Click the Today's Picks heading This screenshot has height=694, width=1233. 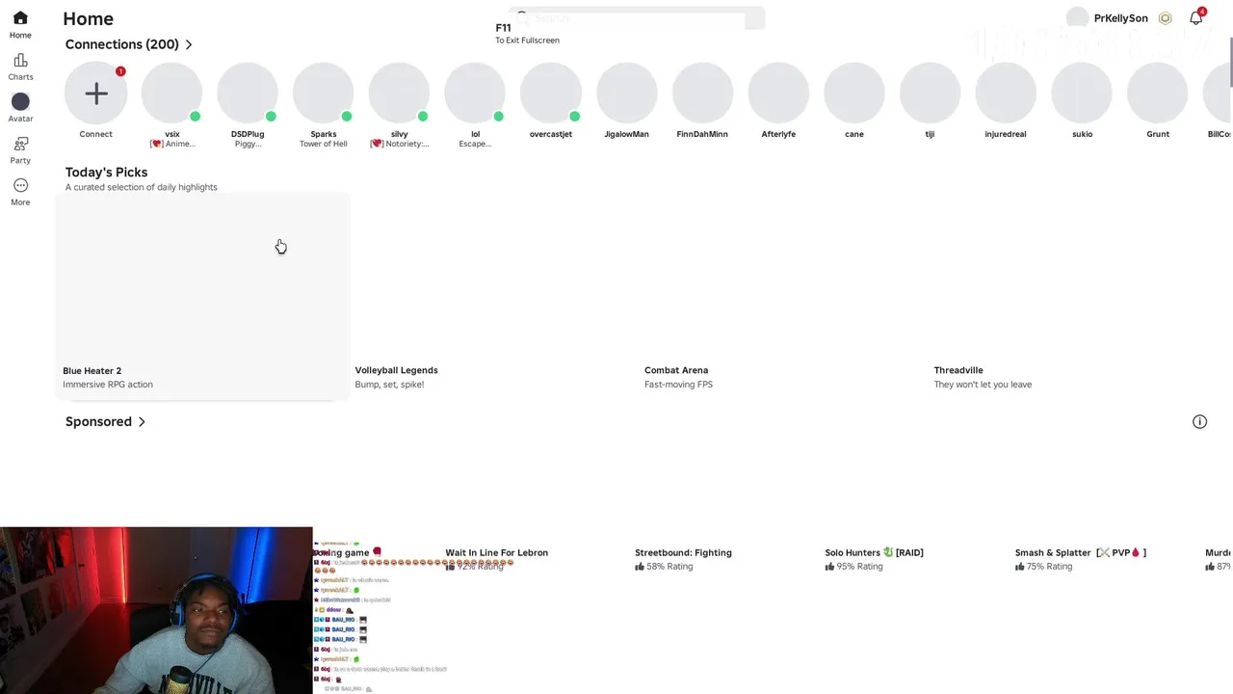106,172
